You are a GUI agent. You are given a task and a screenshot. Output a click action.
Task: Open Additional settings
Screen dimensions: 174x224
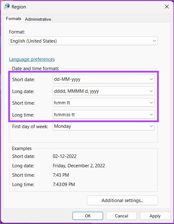tap(122, 201)
